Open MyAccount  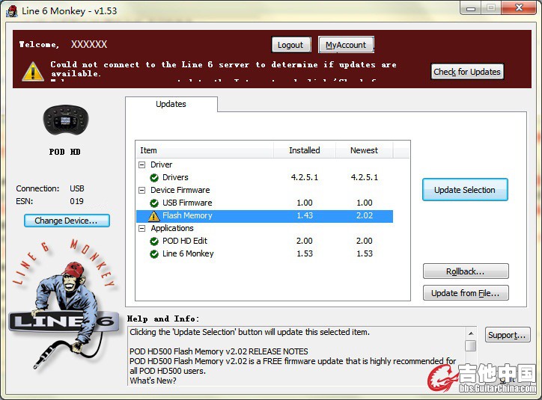(346, 45)
